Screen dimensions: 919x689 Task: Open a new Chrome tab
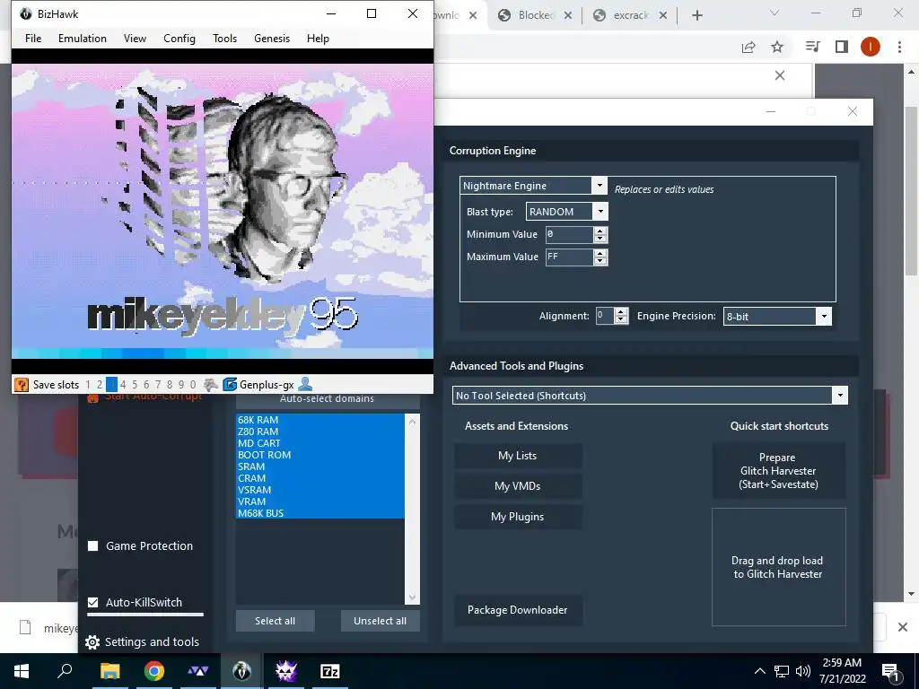(696, 16)
